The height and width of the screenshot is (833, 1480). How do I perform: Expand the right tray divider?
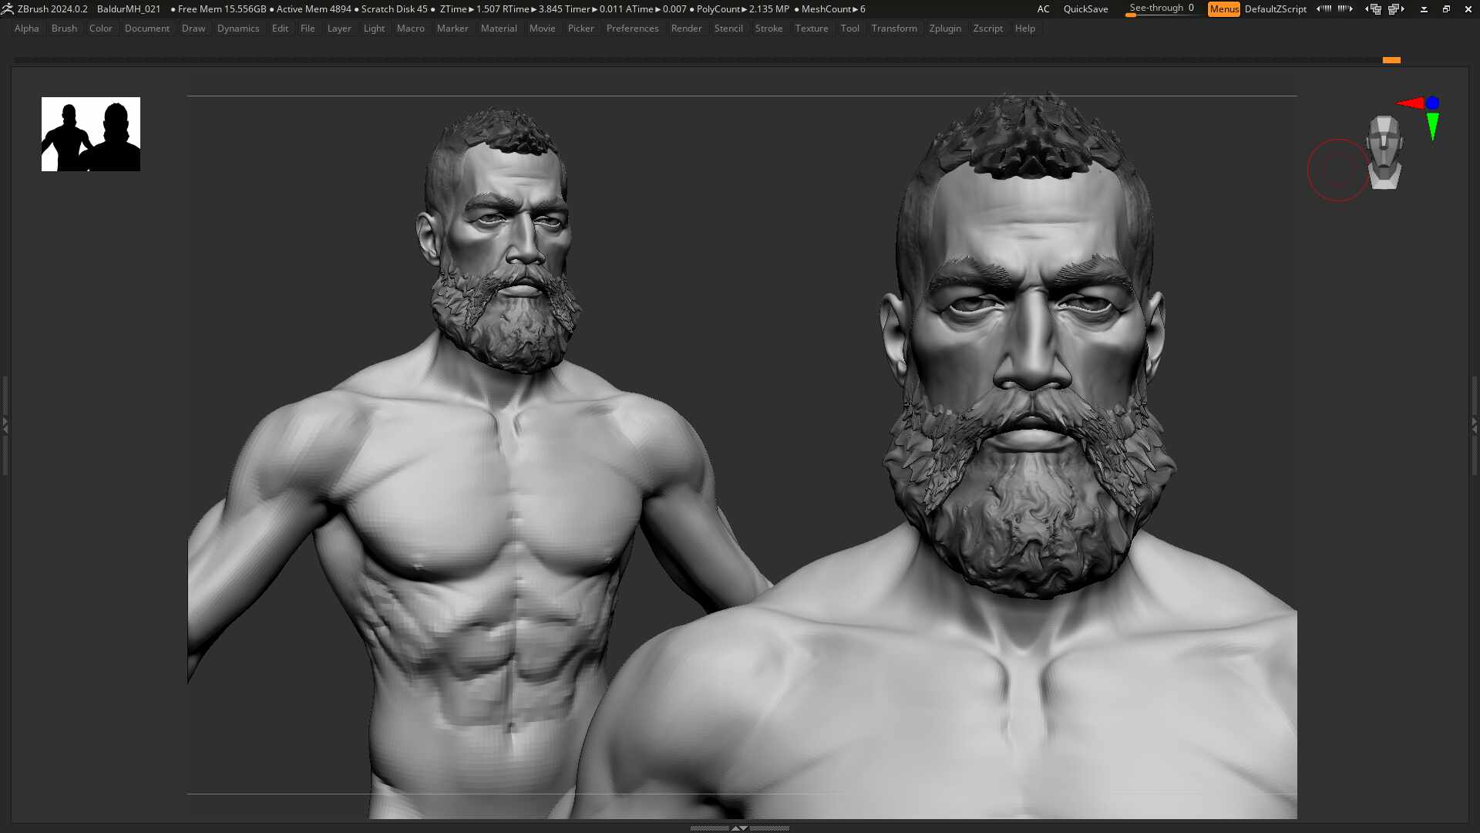(x=1474, y=424)
